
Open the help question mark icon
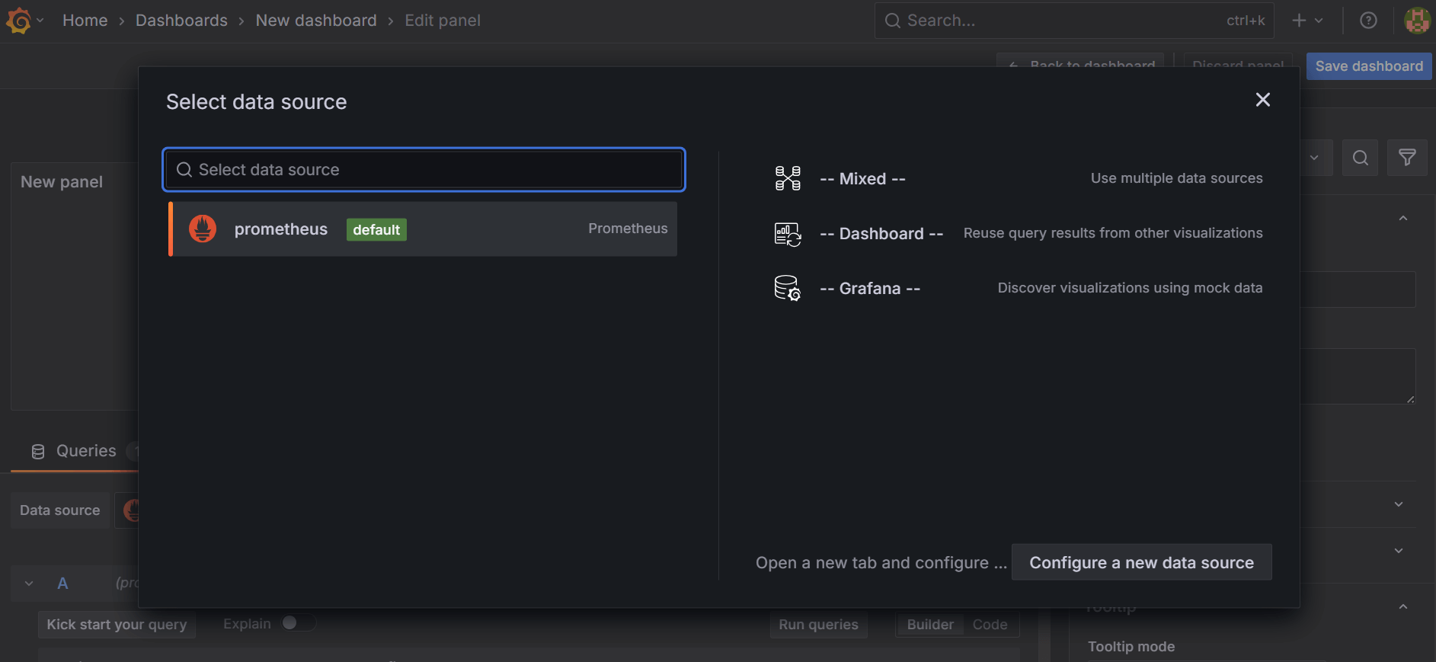coord(1368,21)
